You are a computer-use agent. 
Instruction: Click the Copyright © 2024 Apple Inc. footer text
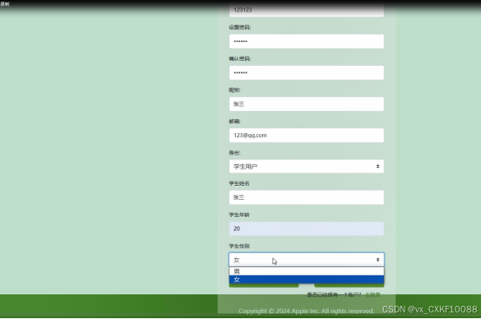[x=306, y=311]
